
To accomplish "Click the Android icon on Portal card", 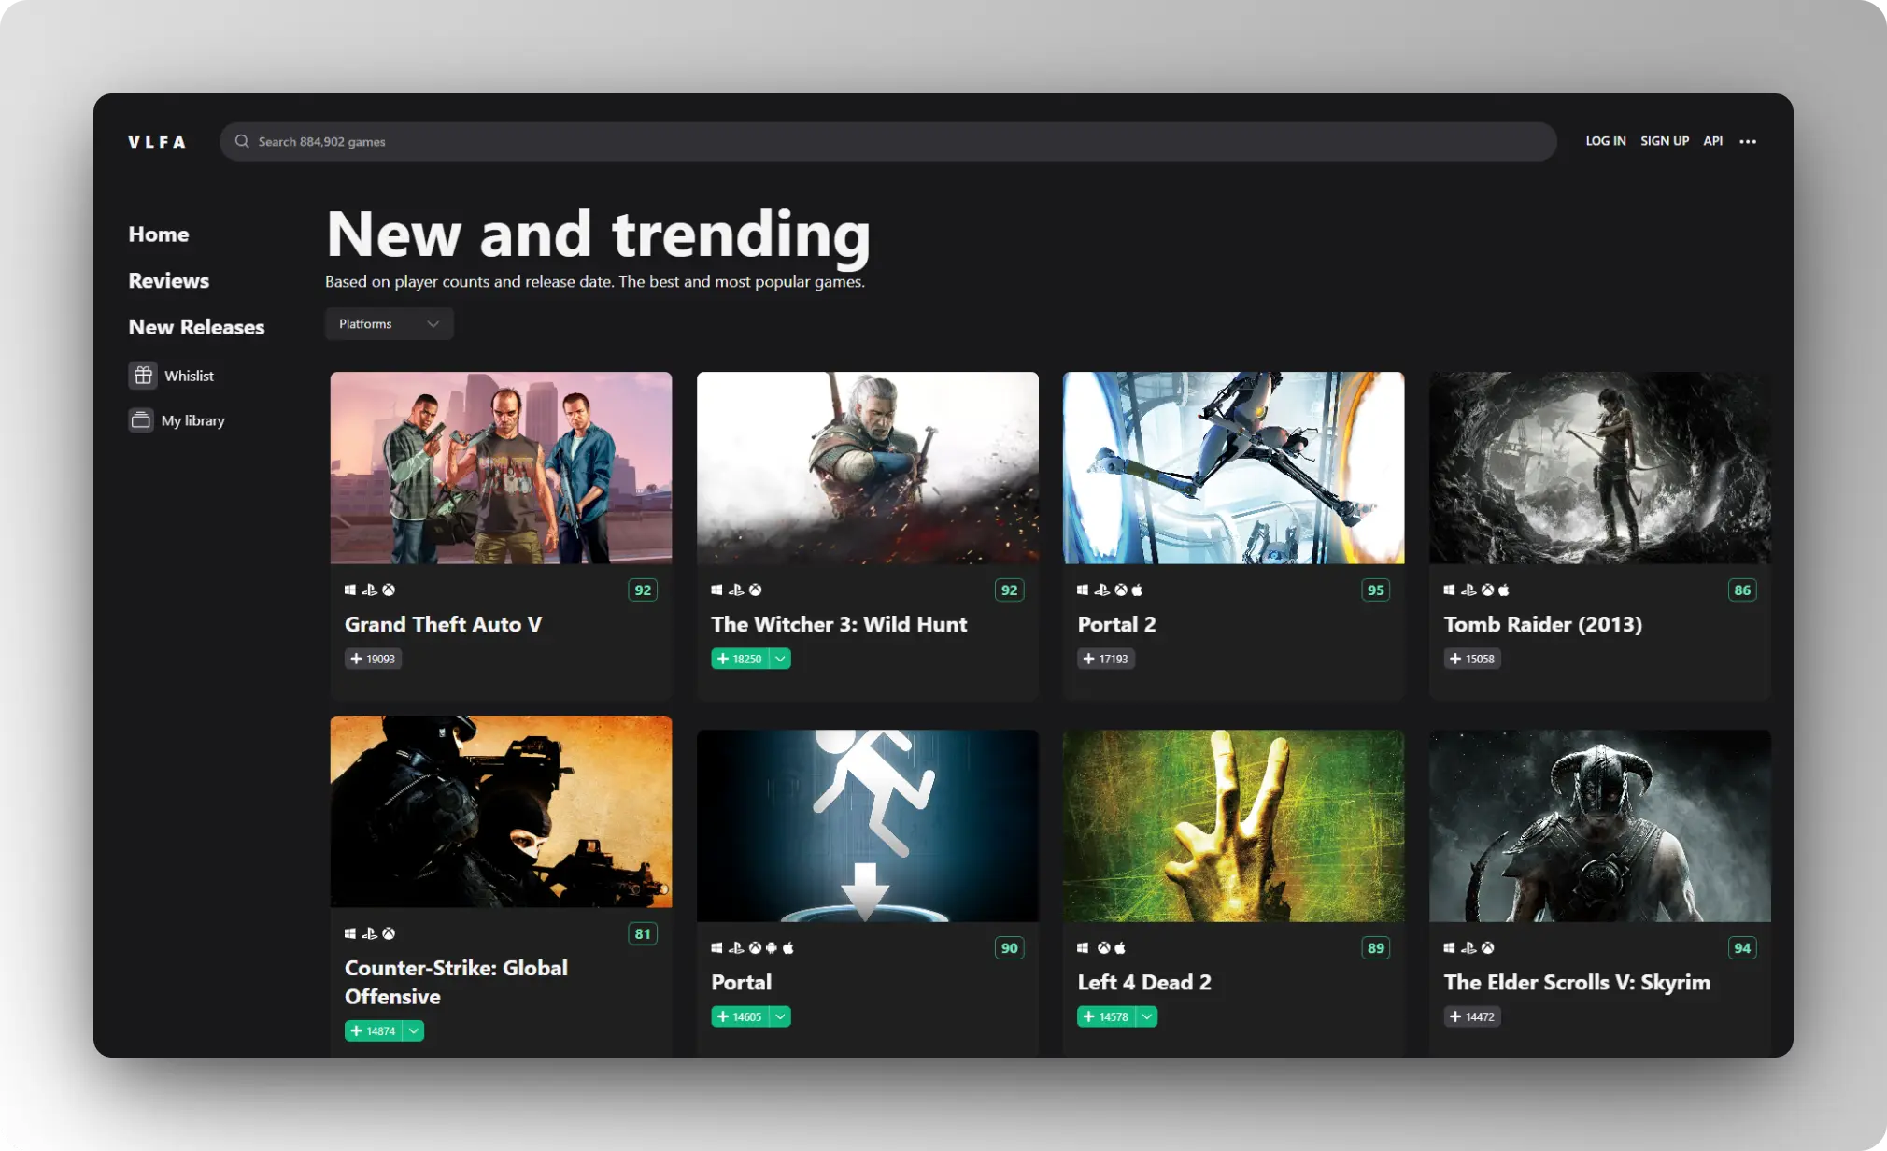I will [x=772, y=947].
